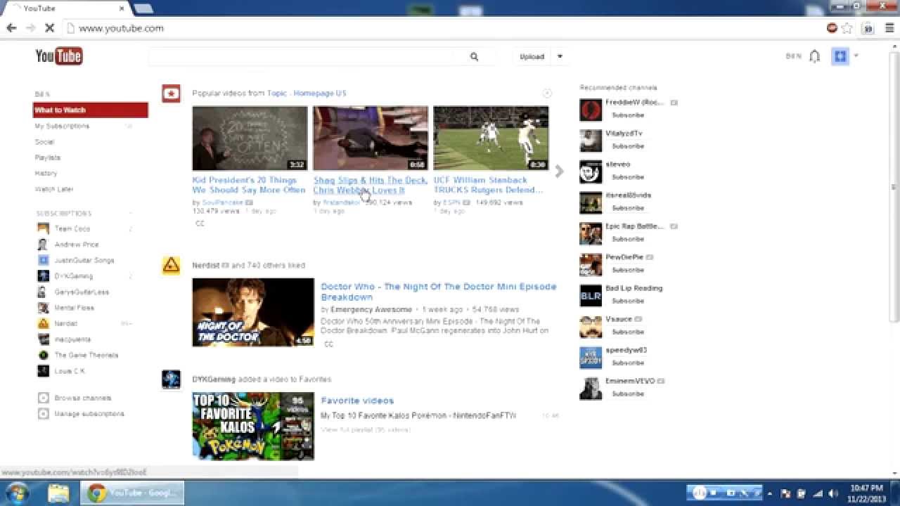
Task: Click the blue account avatar icon
Action: pyautogui.click(x=840, y=56)
